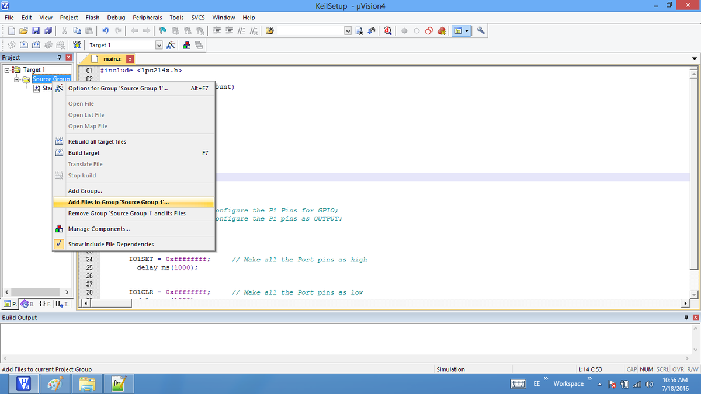Image resolution: width=701 pixels, height=394 pixels.
Task: Click the Build target toolbar icon
Action: click(x=25, y=45)
